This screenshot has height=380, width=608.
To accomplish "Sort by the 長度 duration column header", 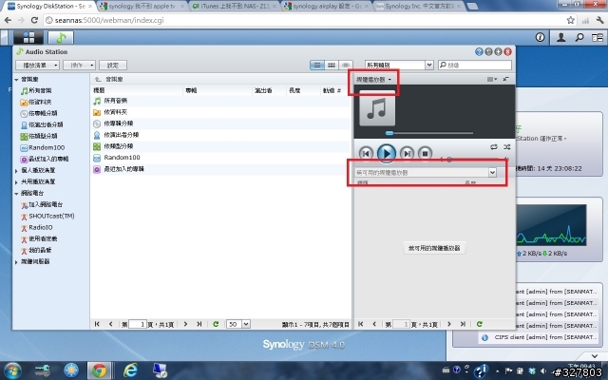I will (303, 90).
